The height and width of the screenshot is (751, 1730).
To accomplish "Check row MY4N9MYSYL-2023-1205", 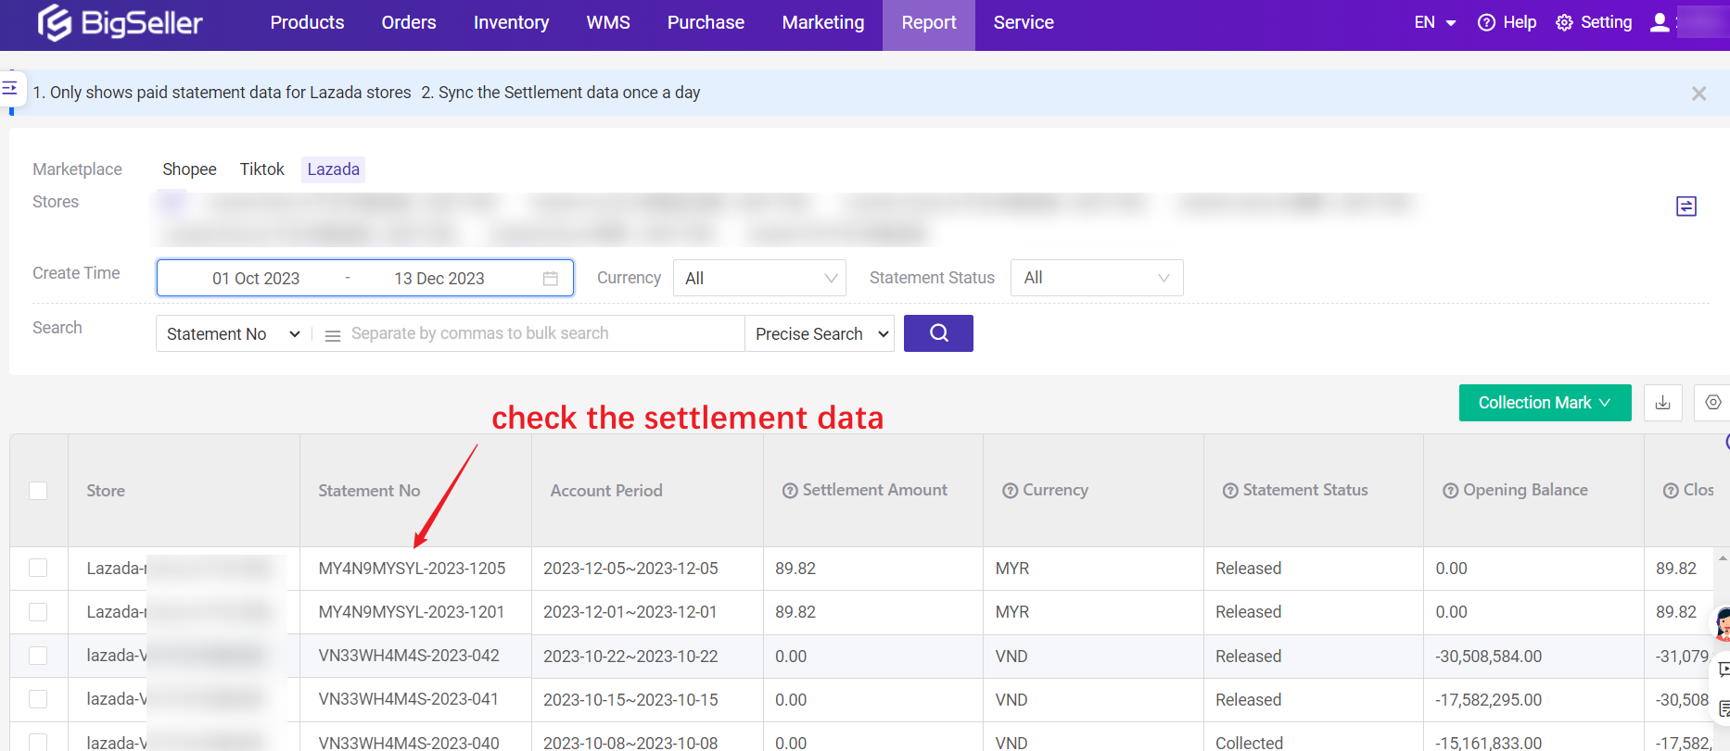I will tap(38, 568).
